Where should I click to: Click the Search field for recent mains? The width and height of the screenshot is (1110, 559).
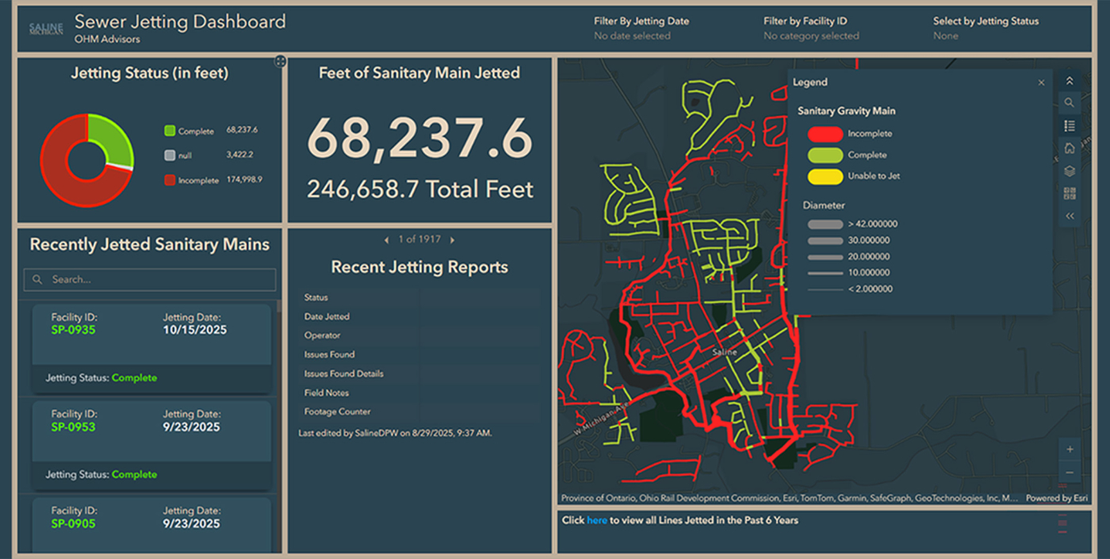point(150,279)
